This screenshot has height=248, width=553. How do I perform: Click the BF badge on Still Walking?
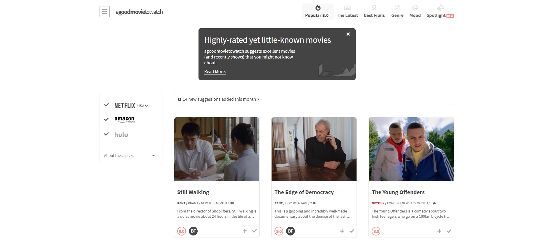click(193, 231)
